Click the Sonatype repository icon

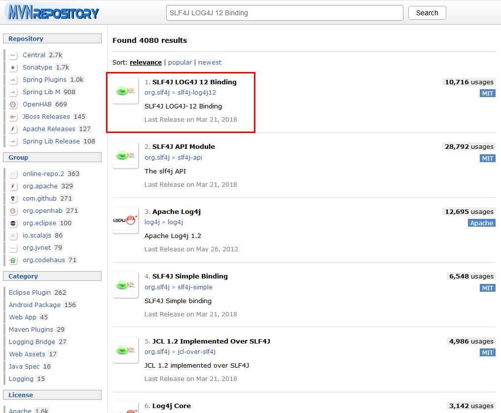click(x=13, y=68)
